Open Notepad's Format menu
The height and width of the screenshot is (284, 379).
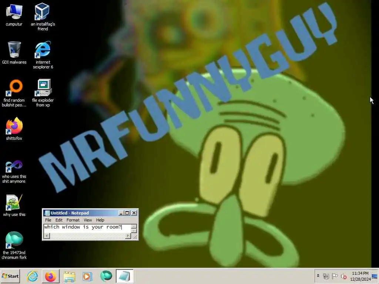[x=73, y=220]
